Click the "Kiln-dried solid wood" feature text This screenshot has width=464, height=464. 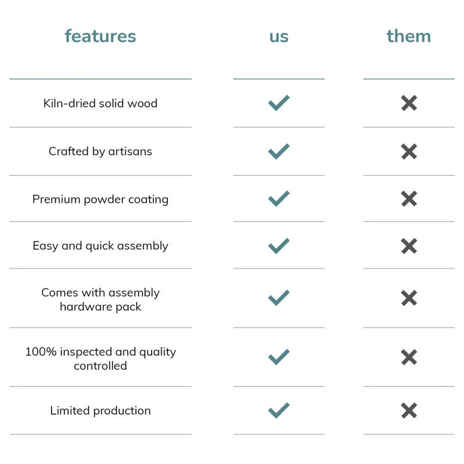click(100, 103)
